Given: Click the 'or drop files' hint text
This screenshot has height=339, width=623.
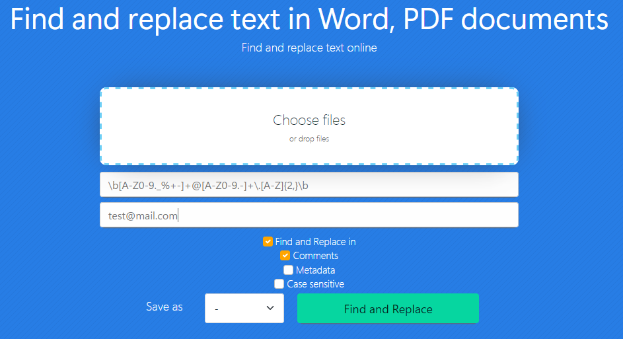Looking at the screenshot, I should pos(309,139).
